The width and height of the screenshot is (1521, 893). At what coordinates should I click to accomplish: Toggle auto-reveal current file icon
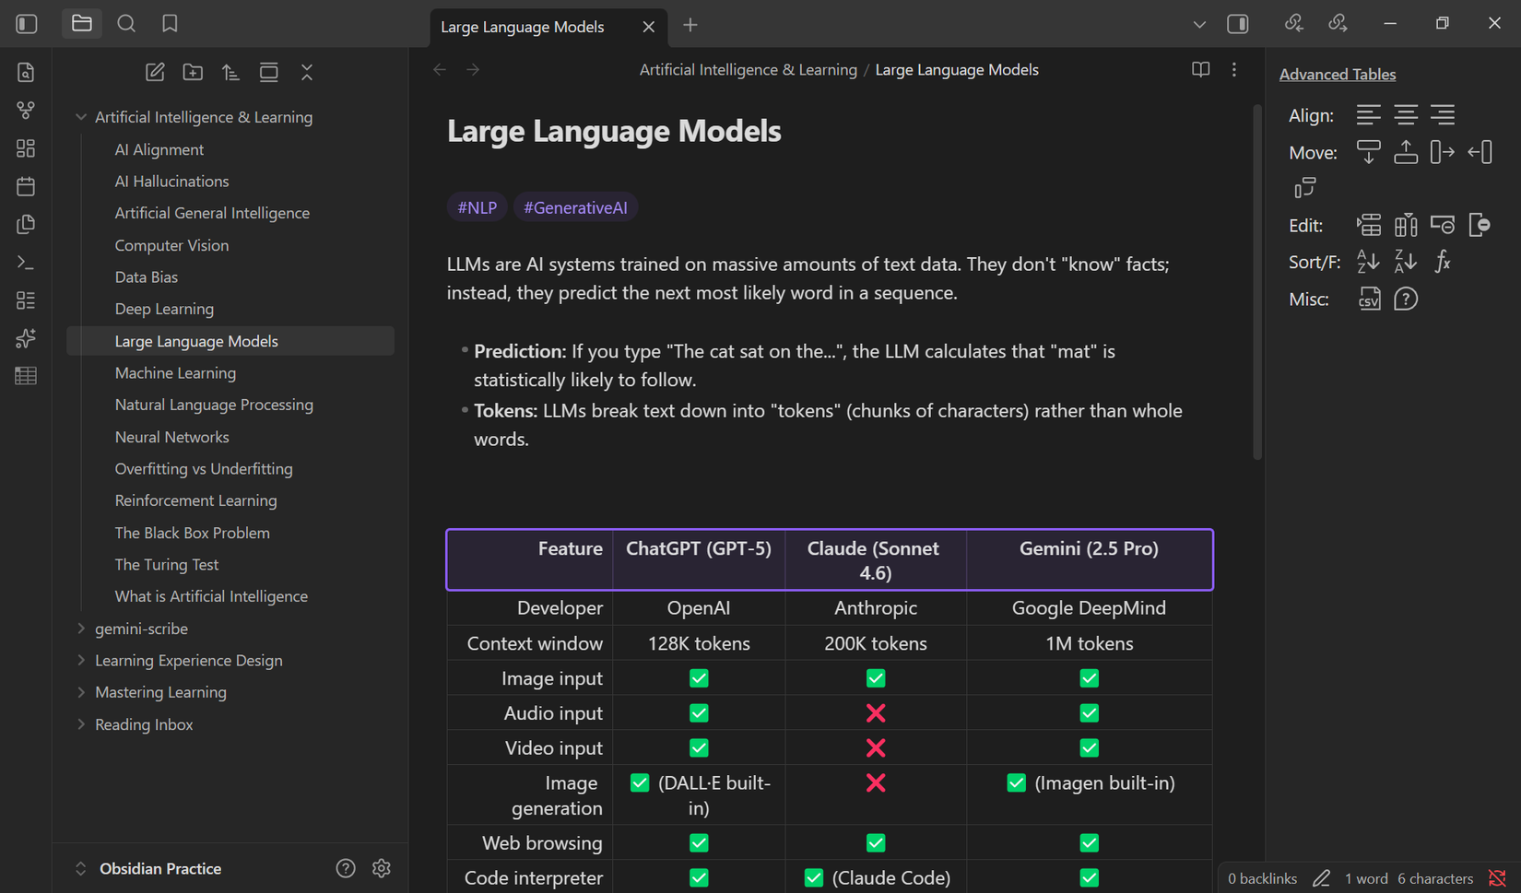click(x=268, y=72)
